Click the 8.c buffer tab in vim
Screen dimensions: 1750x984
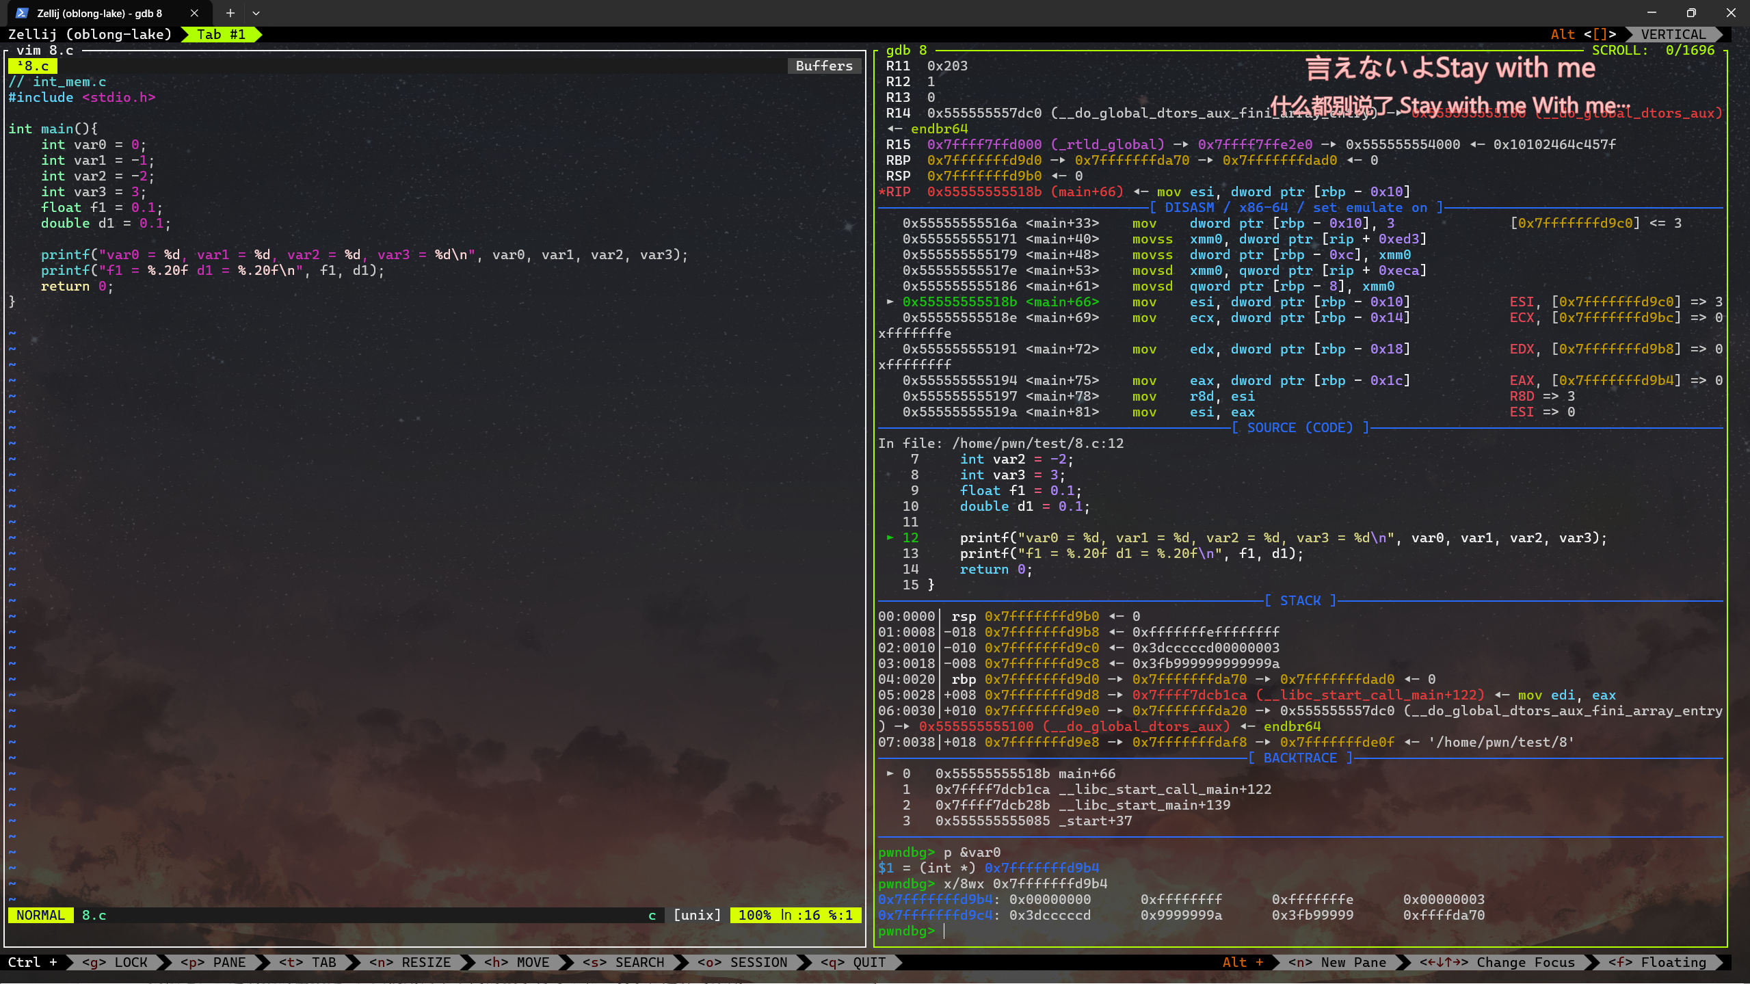[33, 66]
